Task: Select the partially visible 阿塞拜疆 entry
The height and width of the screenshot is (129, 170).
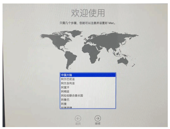Action: (x=88, y=107)
